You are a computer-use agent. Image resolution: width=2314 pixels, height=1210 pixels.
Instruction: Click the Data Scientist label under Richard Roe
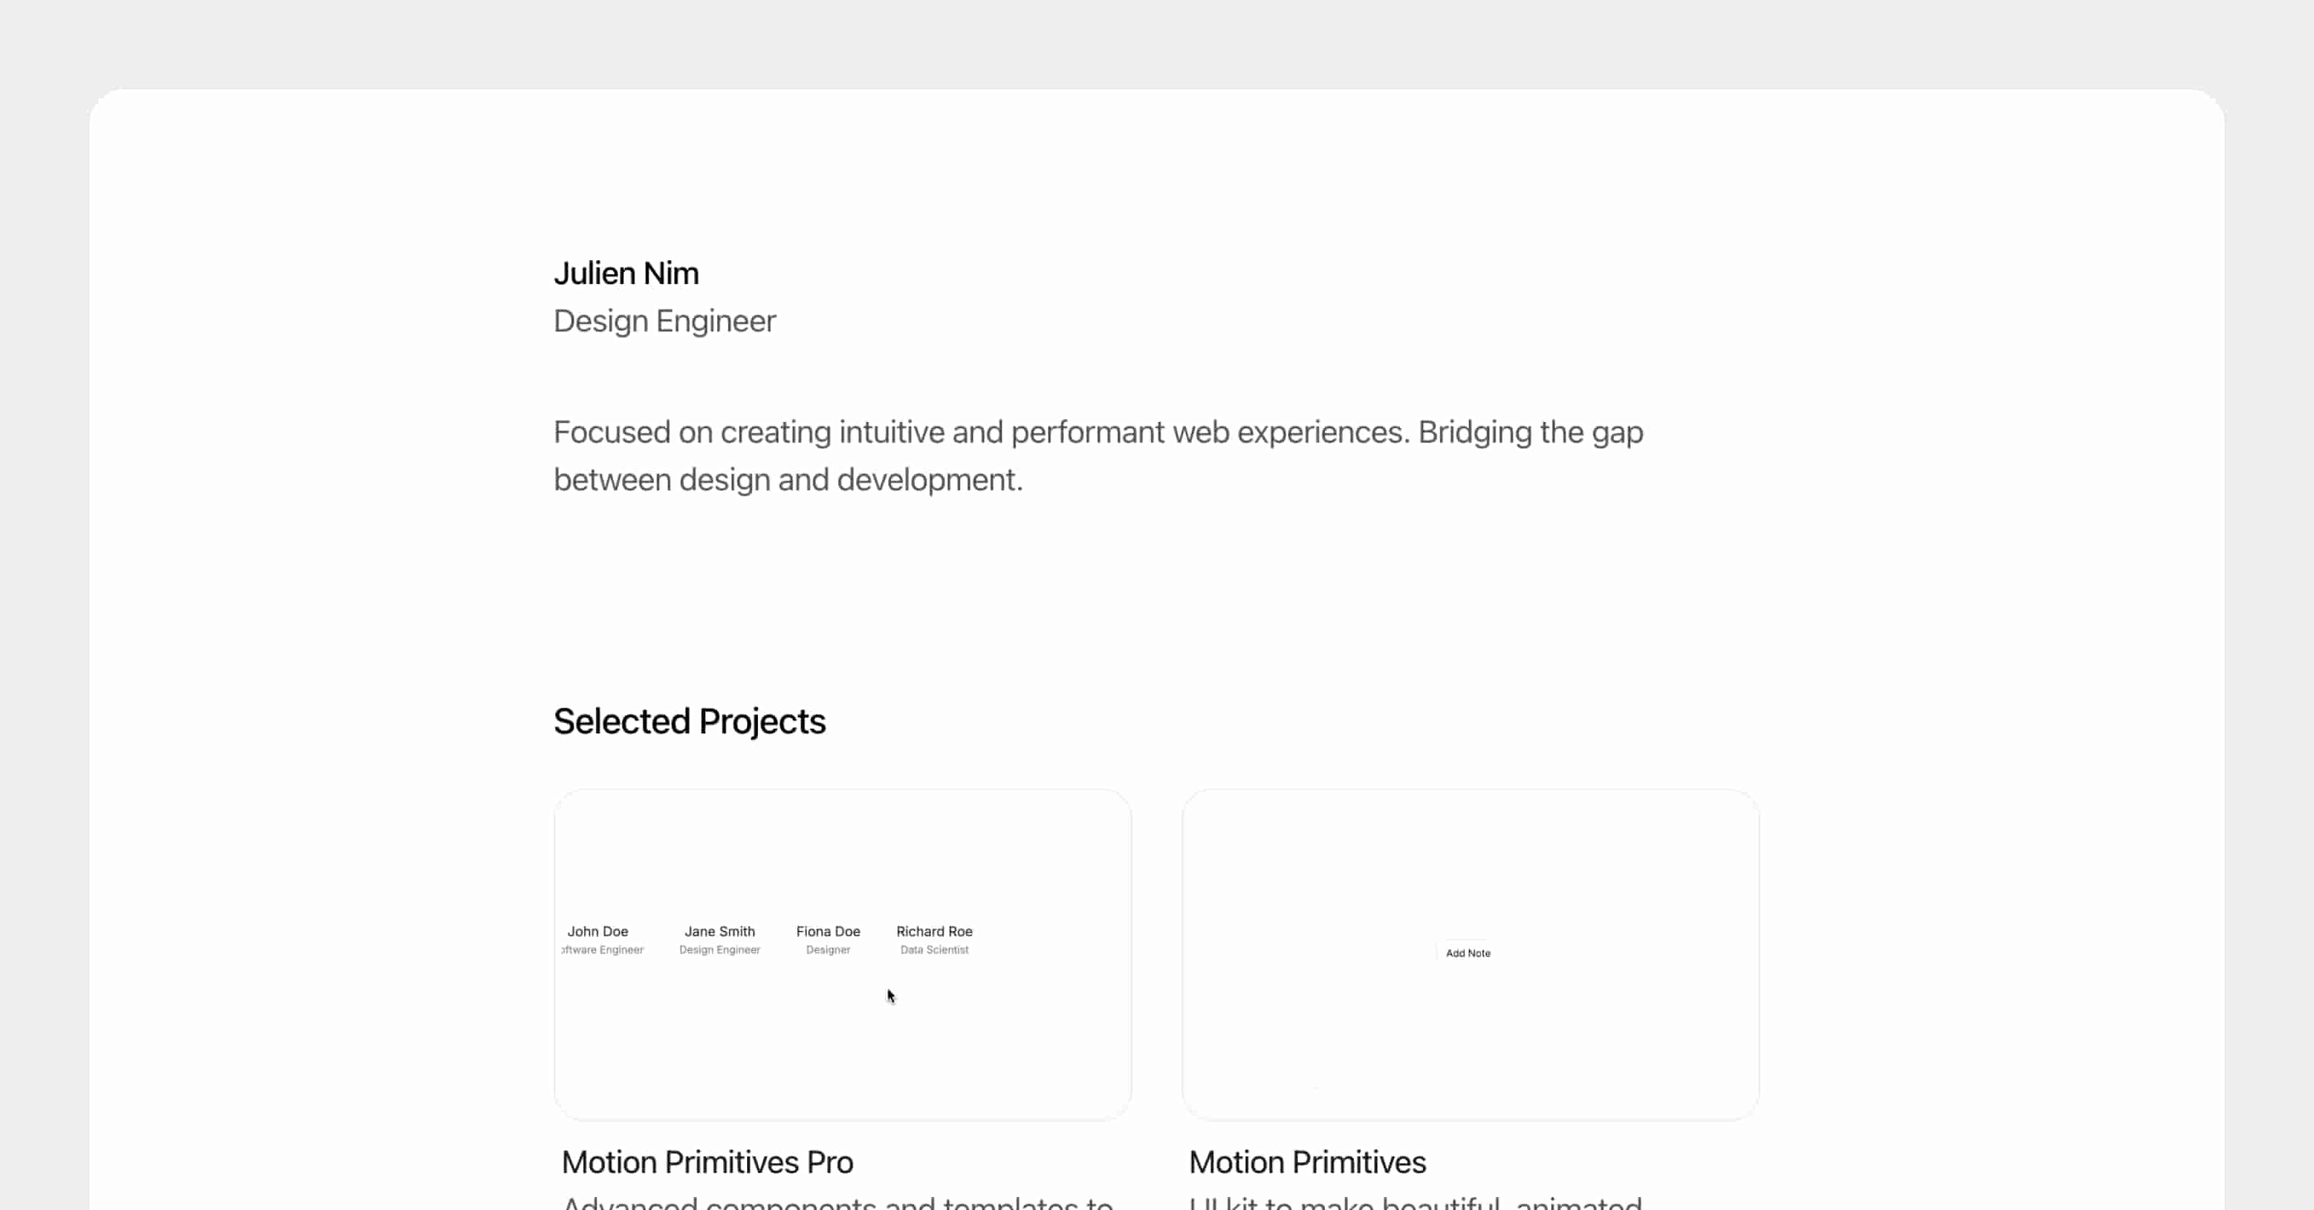coord(934,950)
